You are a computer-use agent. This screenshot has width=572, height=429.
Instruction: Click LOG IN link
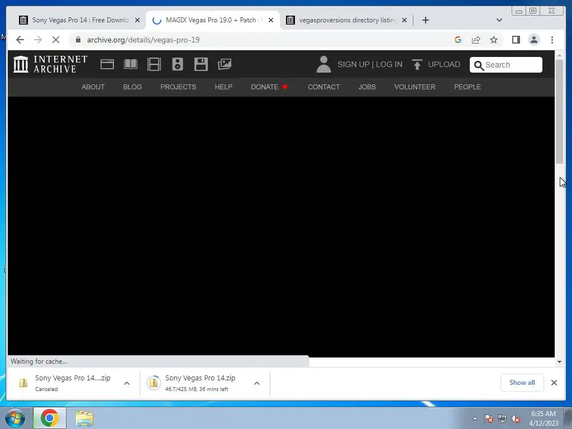389,64
